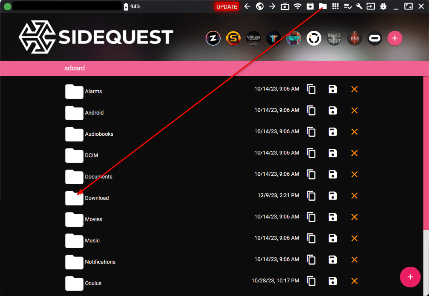The width and height of the screenshot is (429, 296).
Task: Delete the Movies folder
Action: click(x=354, y=217)
